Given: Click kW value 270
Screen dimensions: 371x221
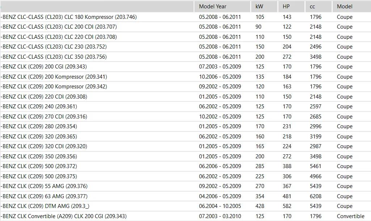Looking at the screenshot, I should 260,186.
